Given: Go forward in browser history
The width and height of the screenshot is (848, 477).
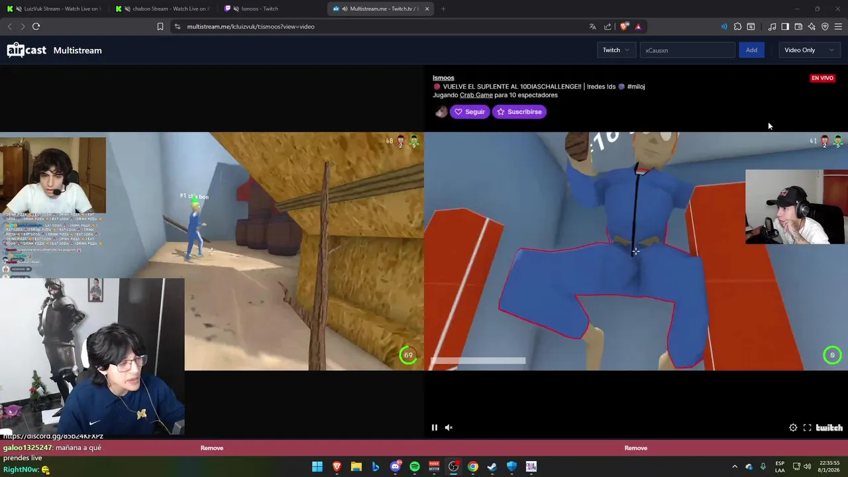Looking at the screenshot, I should click(x=23, y=26).
